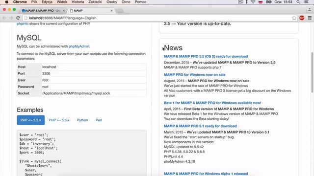Screen dimensions: 314x176
Task: Bookmark this page with star icon
Action: (294, 18)
